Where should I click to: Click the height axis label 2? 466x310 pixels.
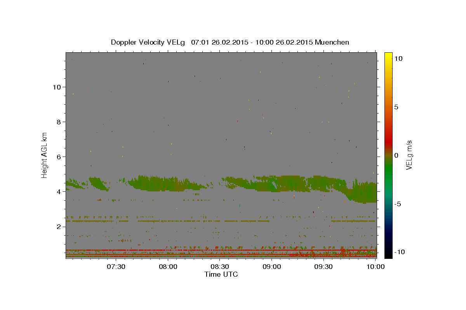pos(59,227)
